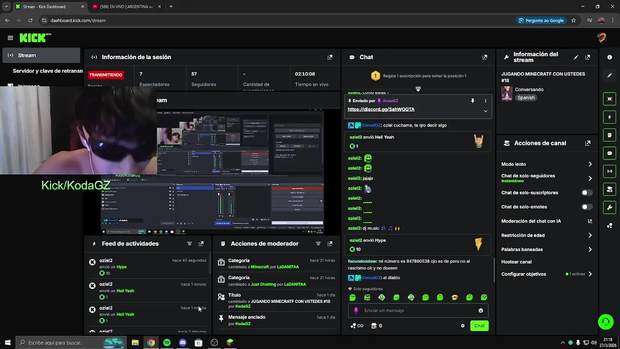Toggle the lightning activity feed icon in sidebar
This screenshot has width=620, height=349.
pos(609,117)
